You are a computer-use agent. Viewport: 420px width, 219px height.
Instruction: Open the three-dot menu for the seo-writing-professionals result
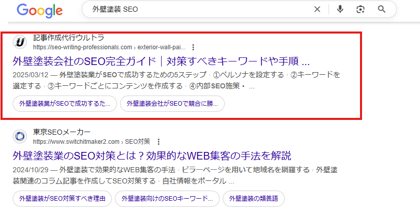point(193,47)
